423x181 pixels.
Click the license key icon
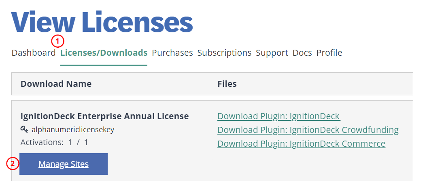tap(24, 130)
